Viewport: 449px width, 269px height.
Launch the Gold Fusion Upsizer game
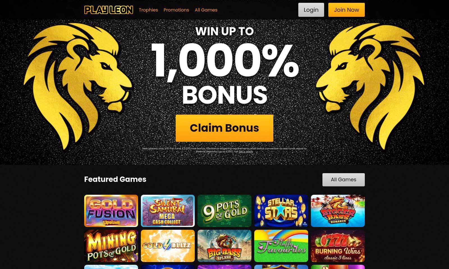(x=111, y=211)
